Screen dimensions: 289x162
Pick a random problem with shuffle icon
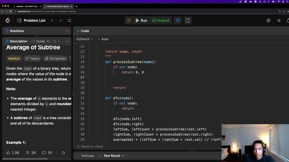(x=69, y=21)
